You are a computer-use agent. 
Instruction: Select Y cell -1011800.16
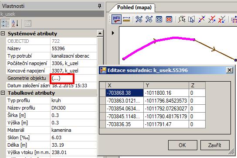166,93
